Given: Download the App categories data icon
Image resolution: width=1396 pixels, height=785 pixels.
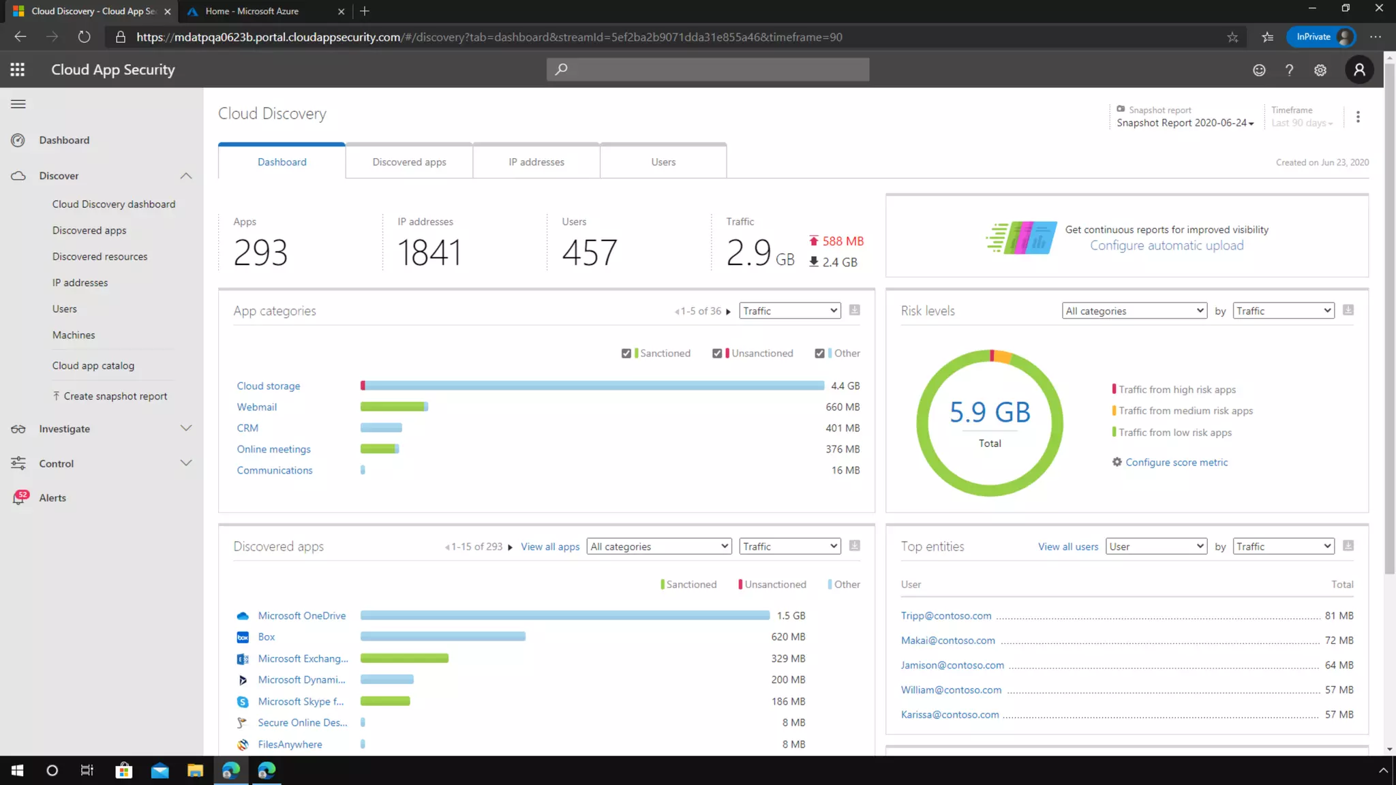Looking at the screenshot, I should click(855, 311).
